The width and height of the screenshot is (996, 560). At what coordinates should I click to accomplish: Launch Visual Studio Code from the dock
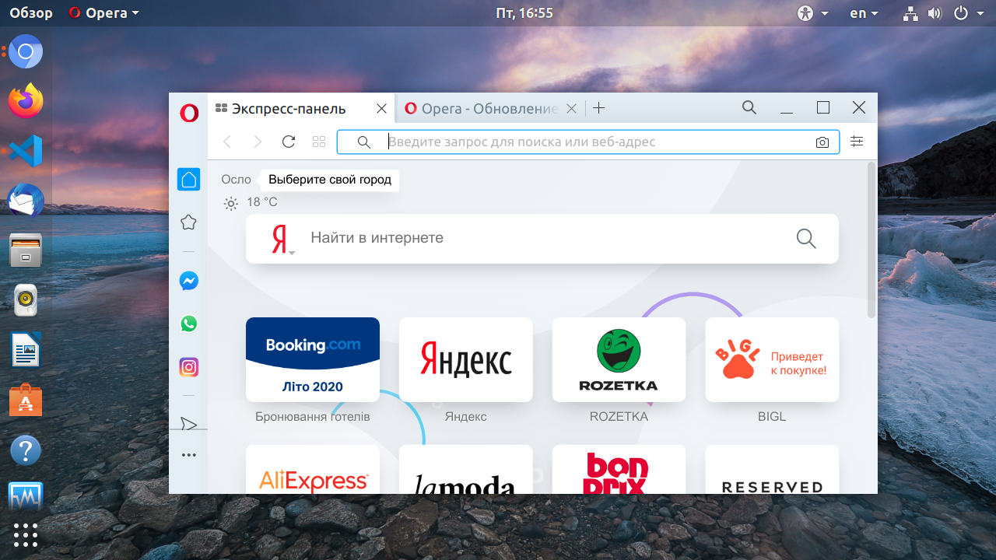(x=26, y=151)
